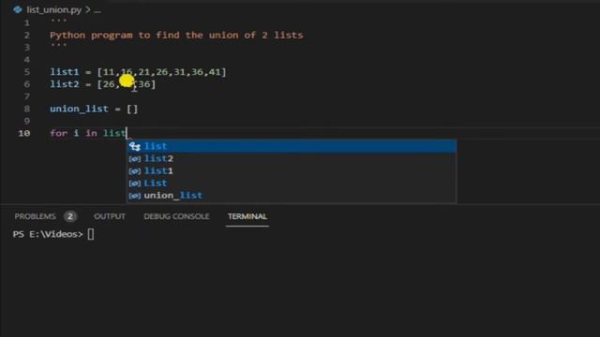Click the 'list1 = [11,16,...' code line
Viewport: 600px width, 337px height.
pos(138,72)
